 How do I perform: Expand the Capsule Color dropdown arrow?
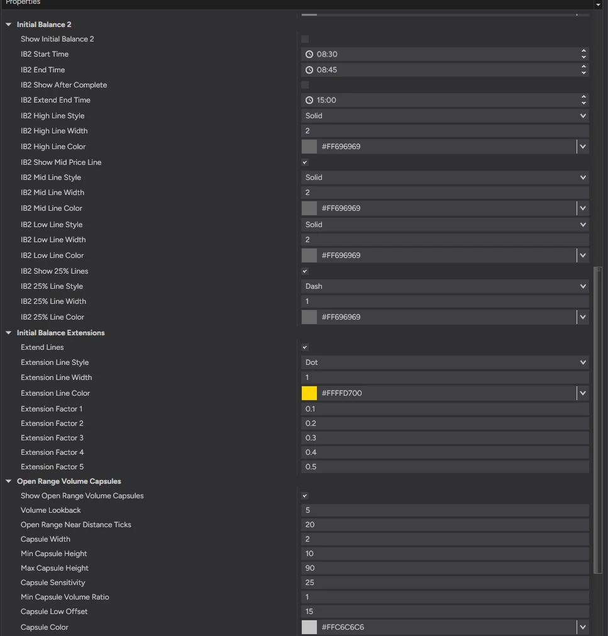point(583,627)
